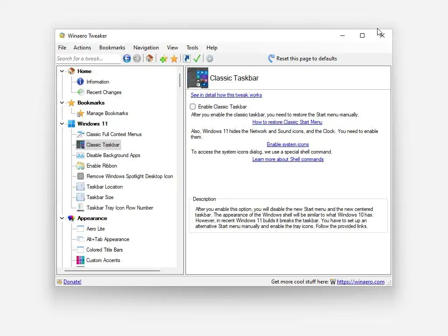Click the Enable system icons link

pos(288,144)
